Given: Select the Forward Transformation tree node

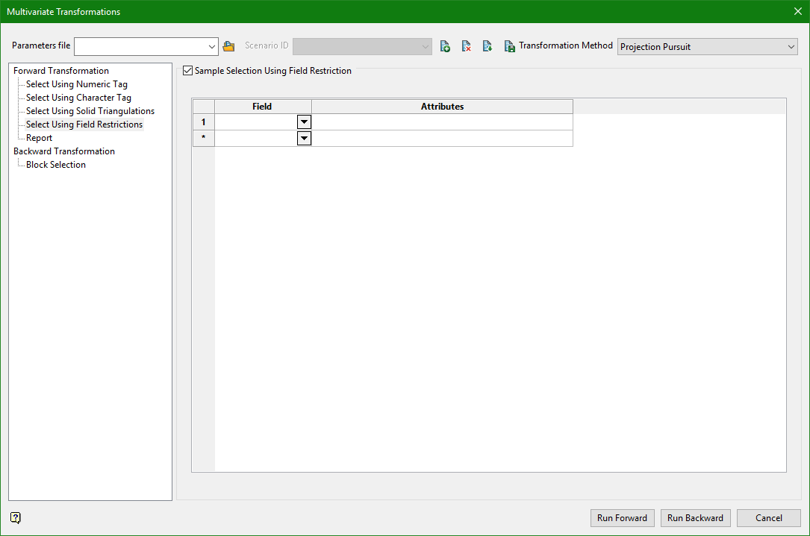Looking at the screenshot, I should (61, 71).
